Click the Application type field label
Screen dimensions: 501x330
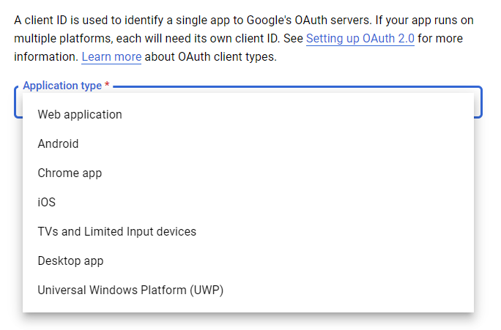62,86
